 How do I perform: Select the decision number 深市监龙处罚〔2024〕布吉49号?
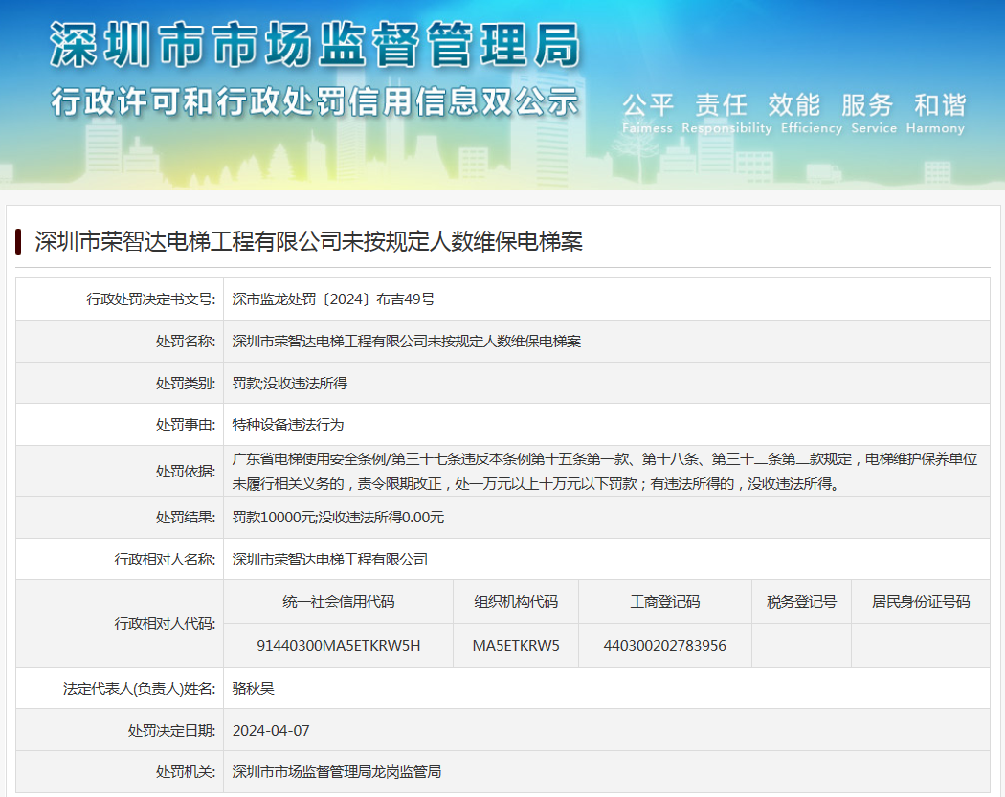pyautogui.click(x=333, y=299)
